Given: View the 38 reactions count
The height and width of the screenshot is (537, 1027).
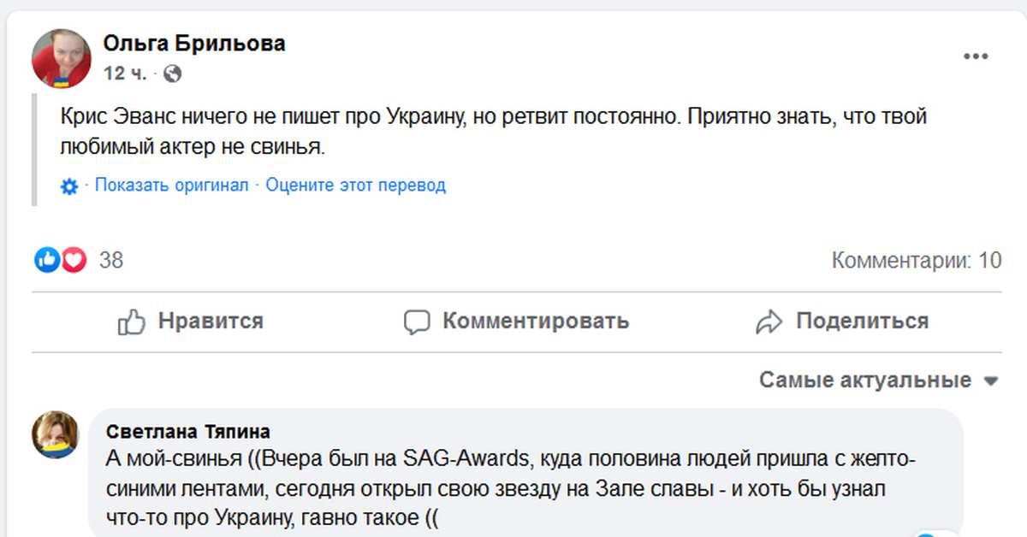Looking at the screenshot, I should click(x=111, y=260).
